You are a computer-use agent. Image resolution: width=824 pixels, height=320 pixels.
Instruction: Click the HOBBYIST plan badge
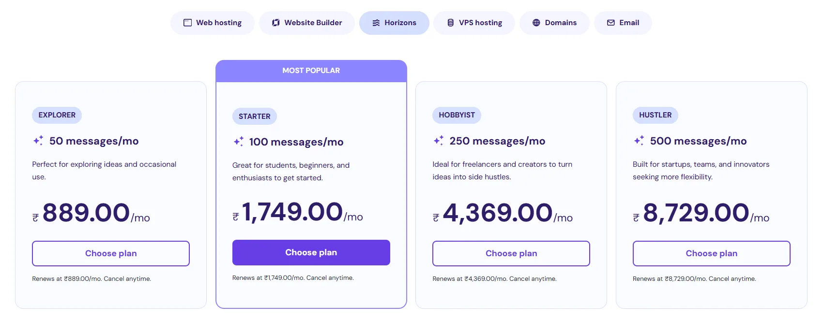tap(457, 115)
